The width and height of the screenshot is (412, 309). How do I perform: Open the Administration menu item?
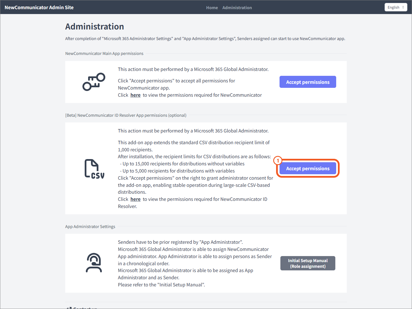[x=237, y=8]
